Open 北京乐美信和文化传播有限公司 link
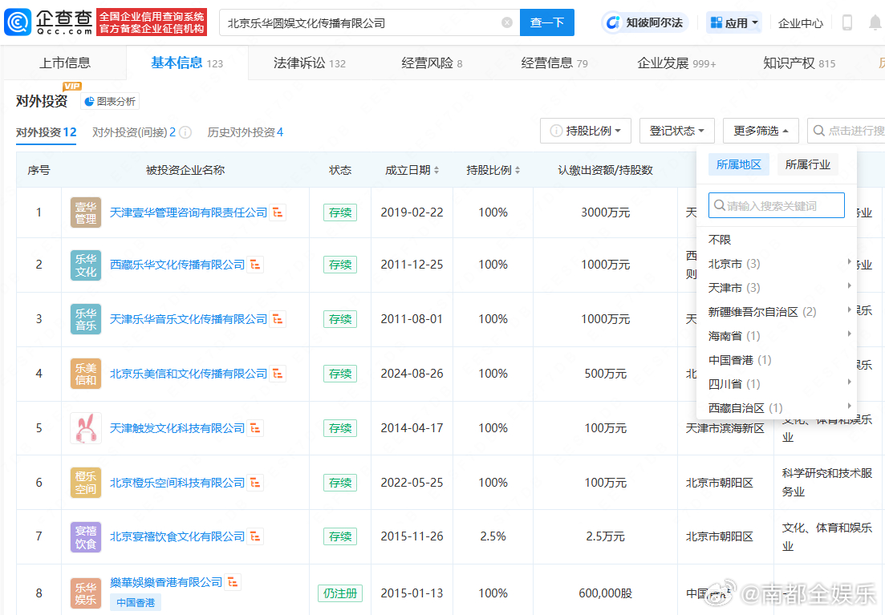 click(188, 374)
